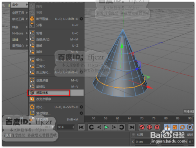Click the 90 F end-frame field

pos(65,127)
